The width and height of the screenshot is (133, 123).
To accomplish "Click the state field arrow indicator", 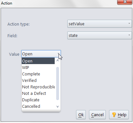I will [129, 35].
